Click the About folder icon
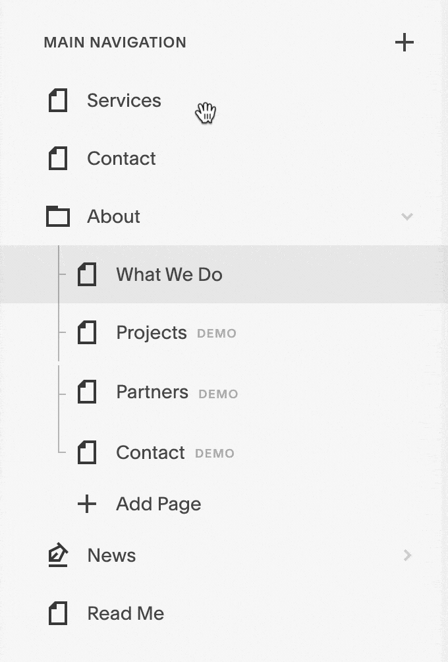This screenshot has height=662, width=448. [x=58, y=216]
